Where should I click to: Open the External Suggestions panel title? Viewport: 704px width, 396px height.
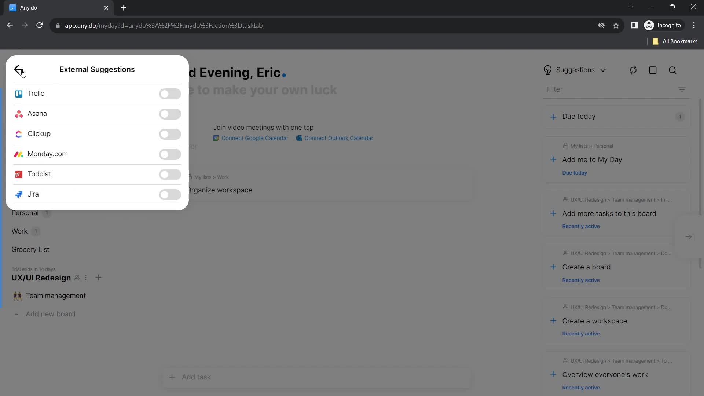tap(97, 69)
